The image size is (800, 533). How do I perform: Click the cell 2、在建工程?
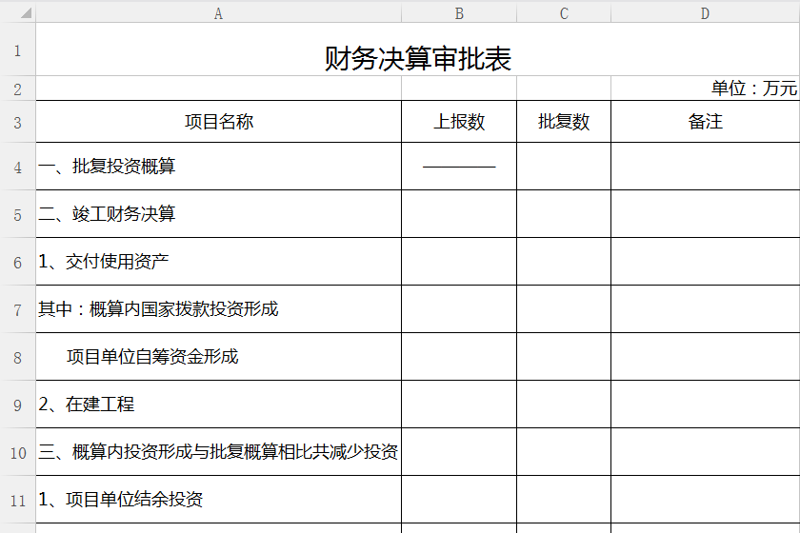click(87, 405)
